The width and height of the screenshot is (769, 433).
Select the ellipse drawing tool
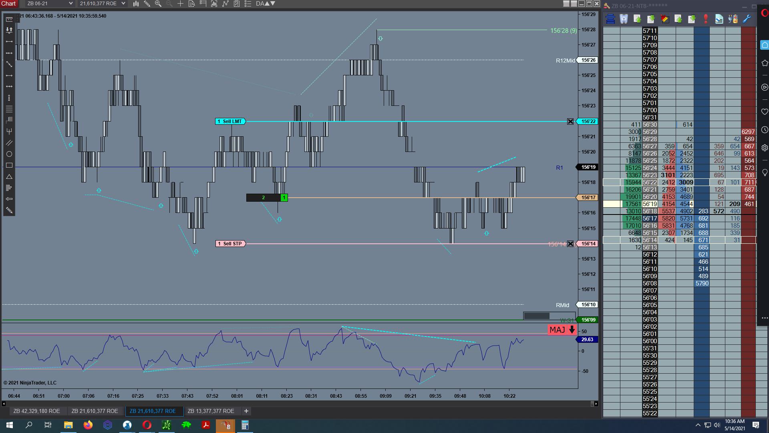9,154
